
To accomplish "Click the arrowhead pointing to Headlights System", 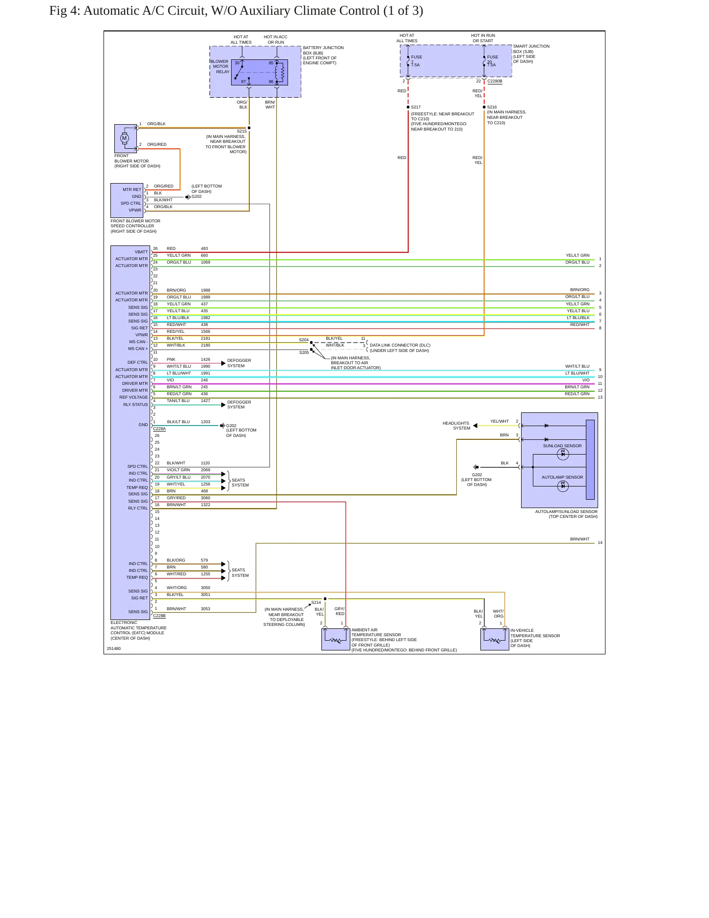I will [475, 426].
